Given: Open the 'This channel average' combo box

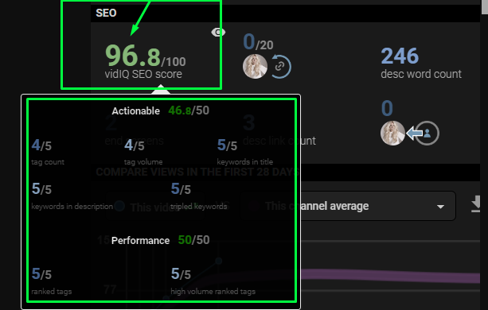Looking at the screenshot, I should click(348, 206).
